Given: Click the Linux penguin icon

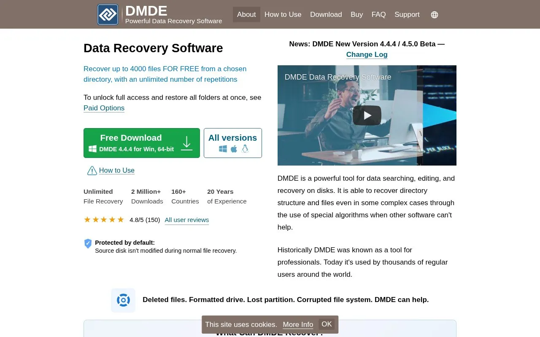Looking at the screenshot, I should coord(245,149).
